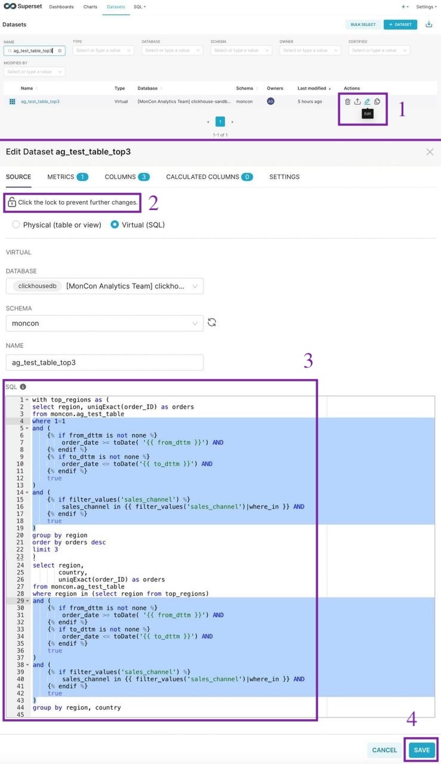
Task: Click the import dataset icon beside + DATASET
Action: 429,24
